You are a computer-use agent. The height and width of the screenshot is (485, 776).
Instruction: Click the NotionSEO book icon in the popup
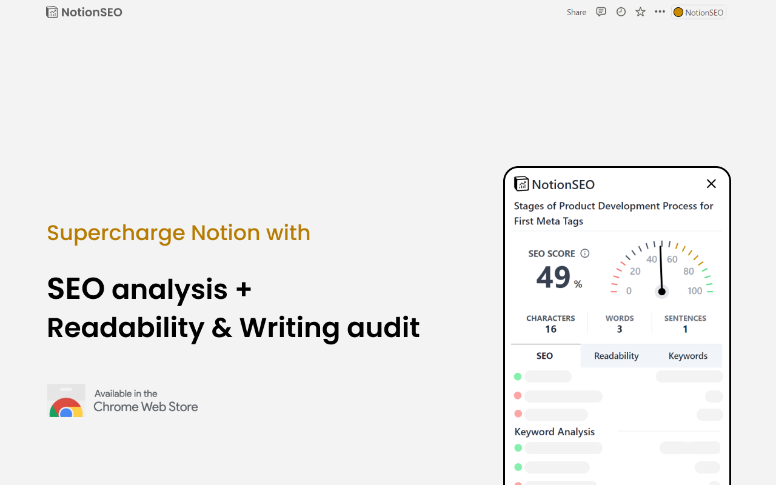[x=521, y=184]
